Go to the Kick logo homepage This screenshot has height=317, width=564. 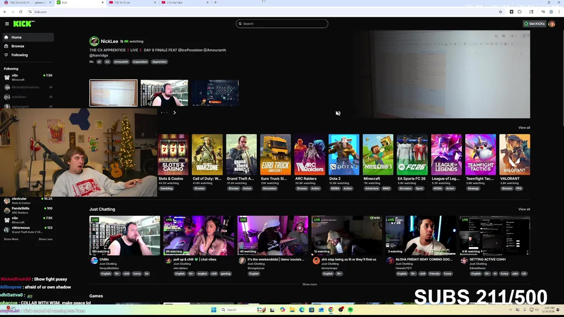(23, 24)
